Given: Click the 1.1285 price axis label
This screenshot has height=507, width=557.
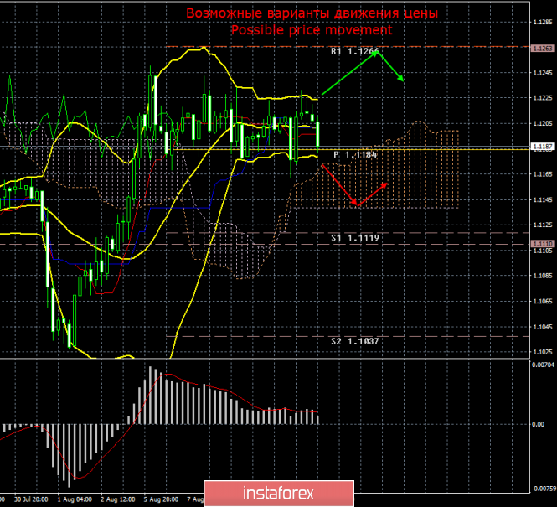Looking at the screenshot, I should click(542, 22).
